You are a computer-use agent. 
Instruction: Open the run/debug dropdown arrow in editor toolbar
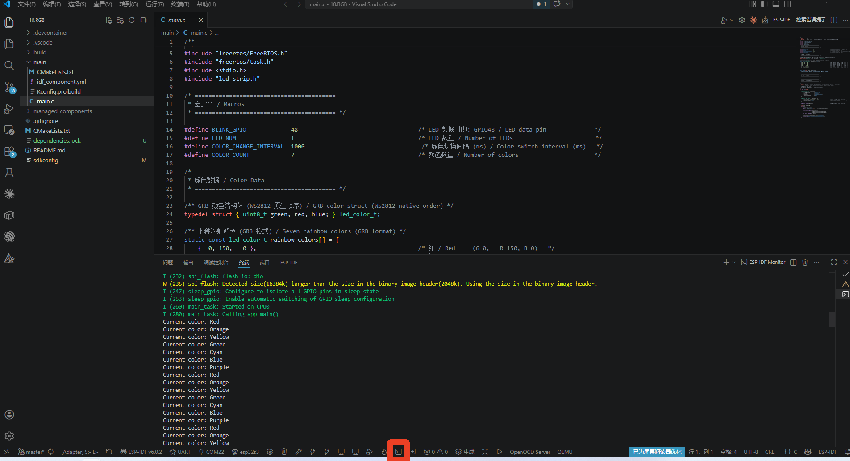pos(732,20)
